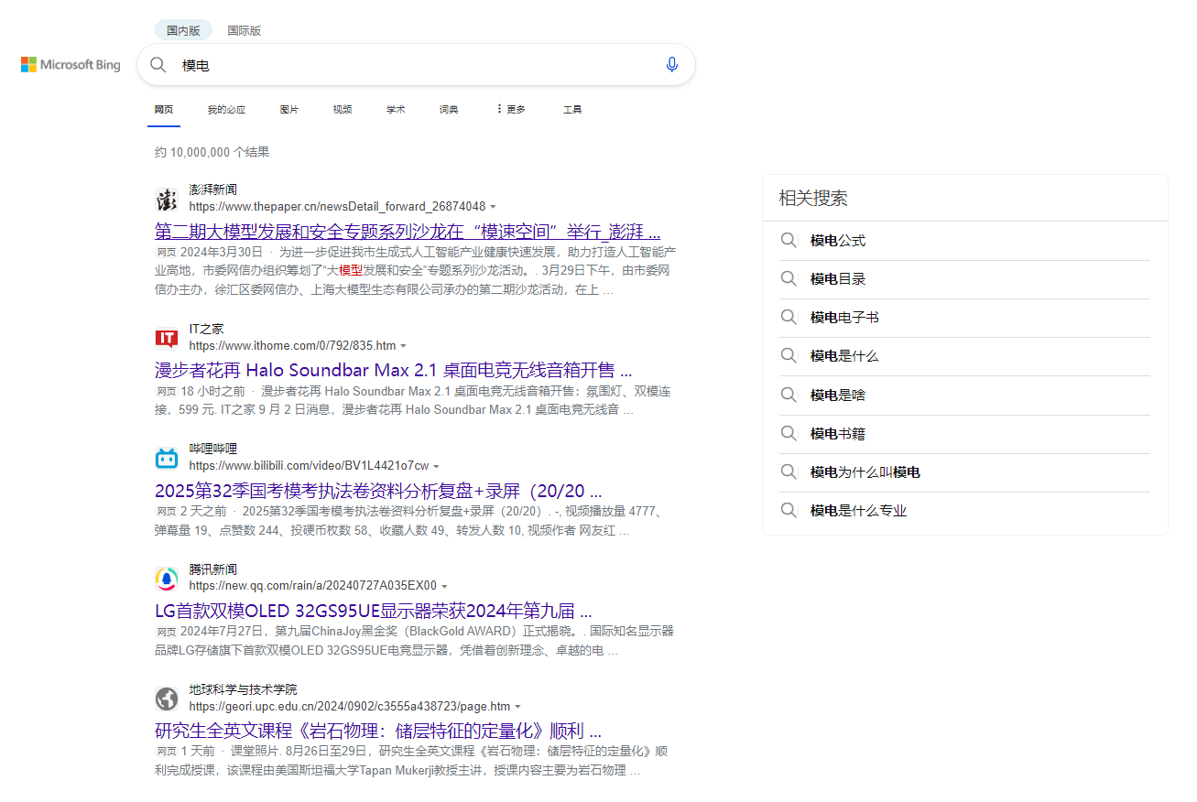Expand the dropdown arrow after the thepaper.cn URL
The width and height of the screenshot is (1197, 802).
495,206
